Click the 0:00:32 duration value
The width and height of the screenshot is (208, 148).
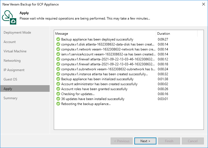163,74
